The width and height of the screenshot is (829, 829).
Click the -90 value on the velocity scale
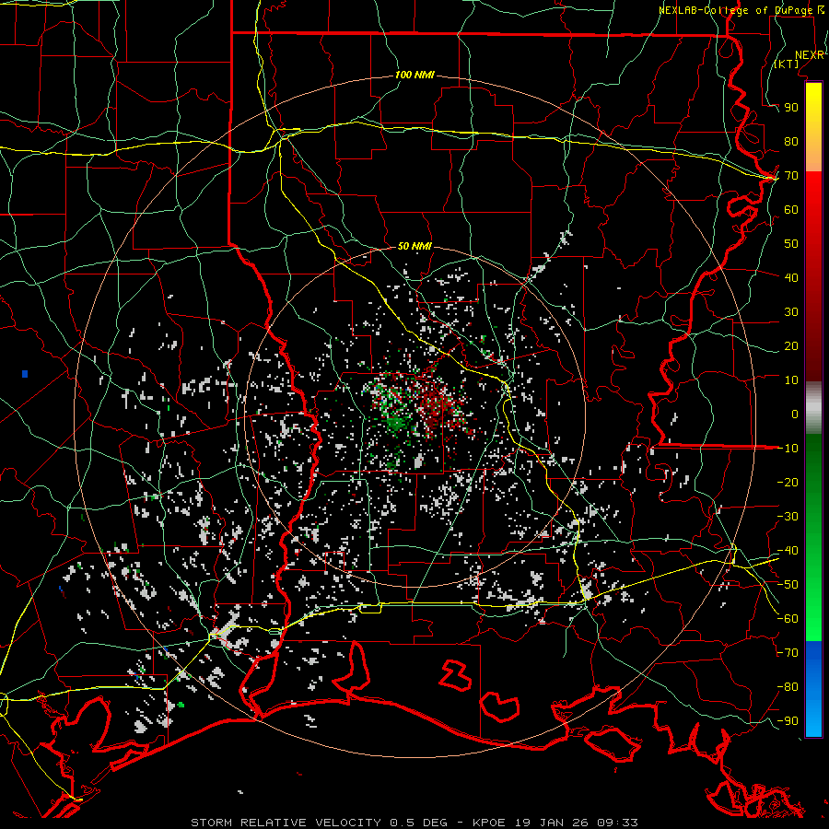788,721
